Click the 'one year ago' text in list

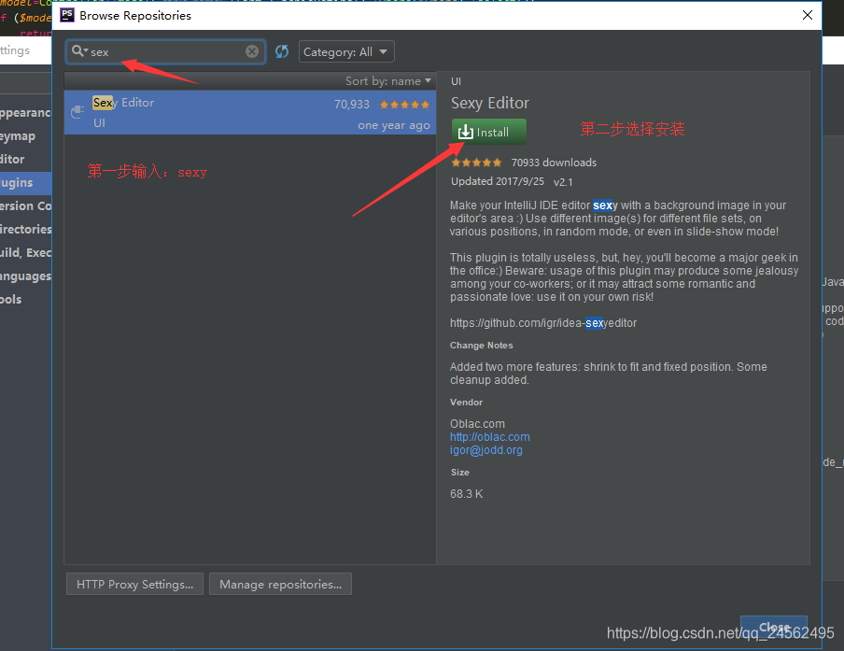click(x=394, y=125)
